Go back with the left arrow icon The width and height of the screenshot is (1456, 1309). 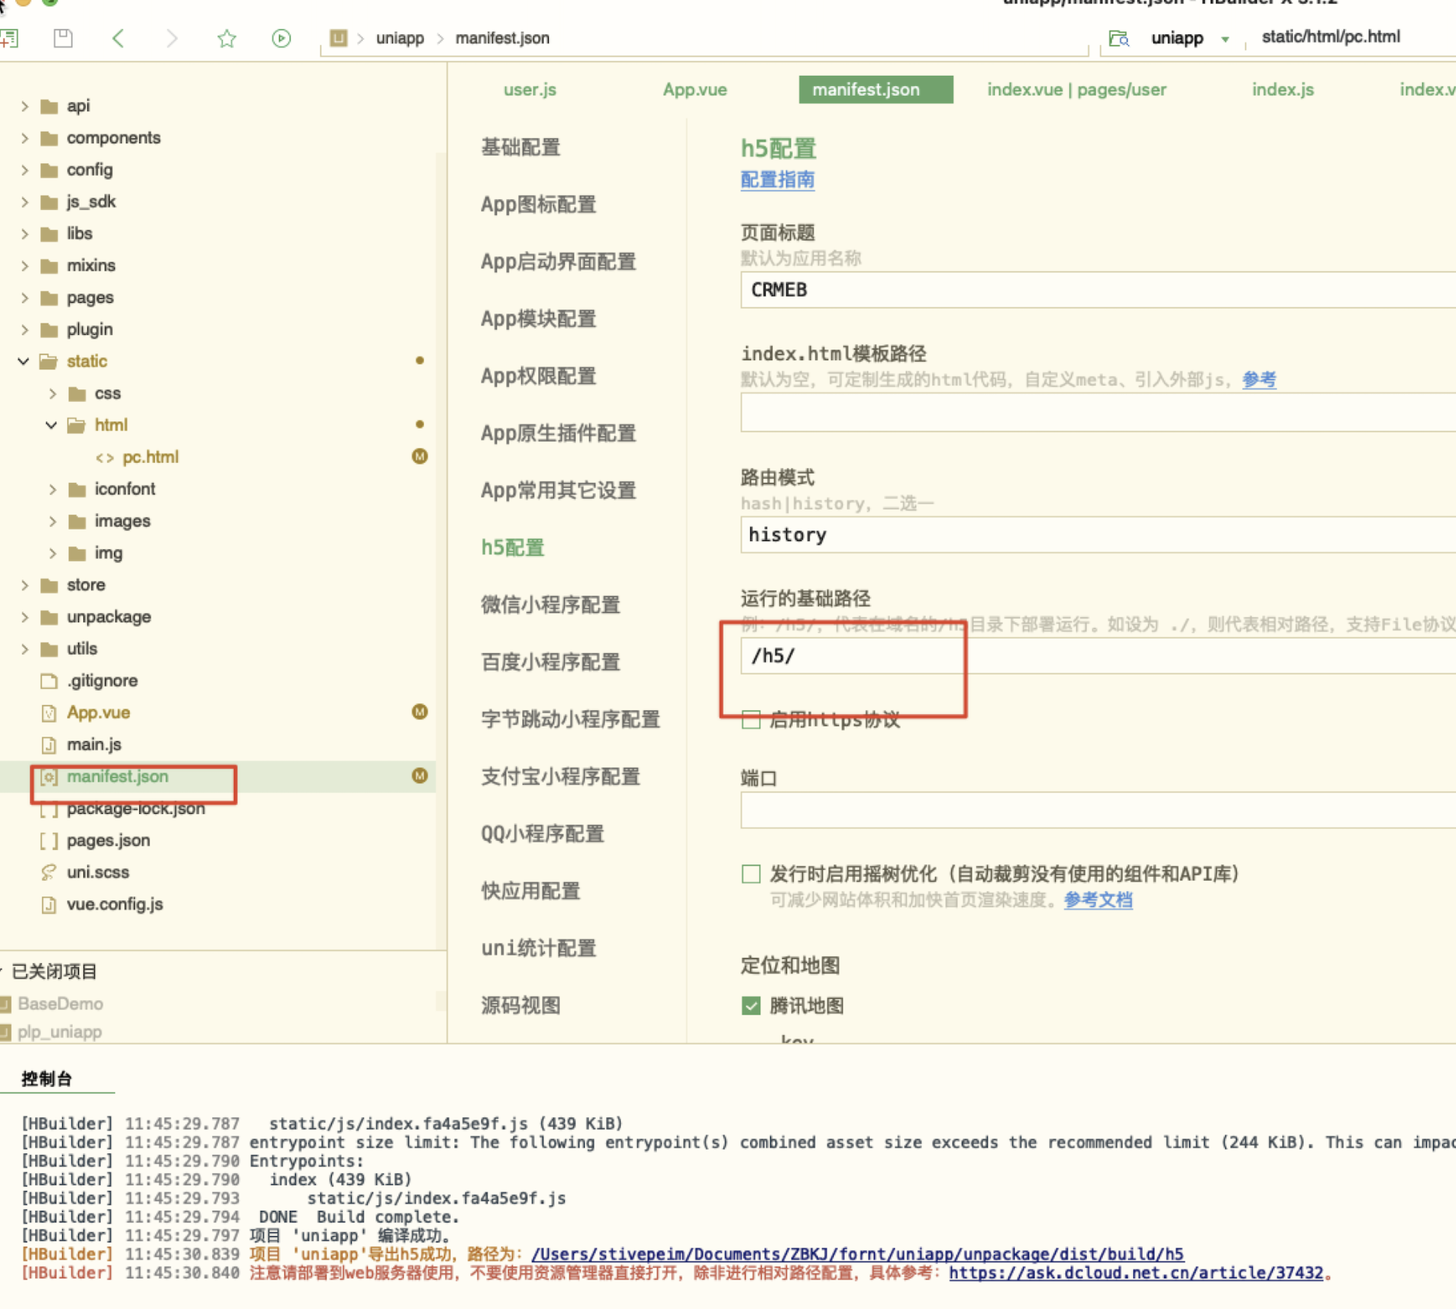coord(118,38)
